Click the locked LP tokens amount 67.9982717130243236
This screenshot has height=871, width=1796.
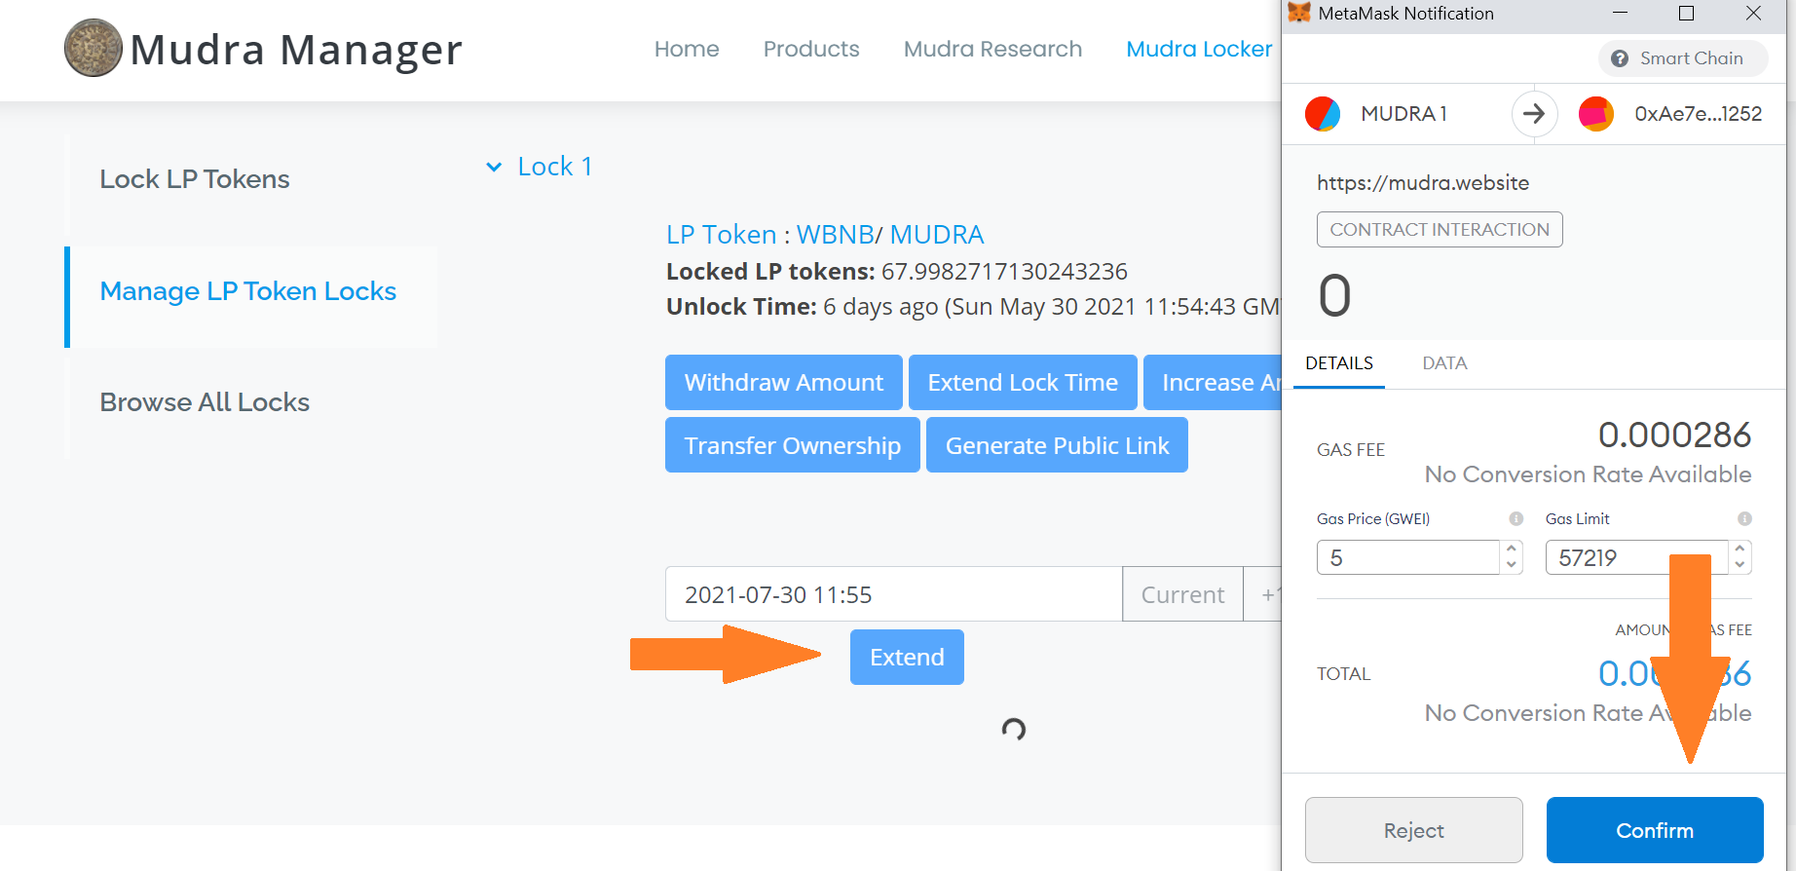coord(1004,271)
